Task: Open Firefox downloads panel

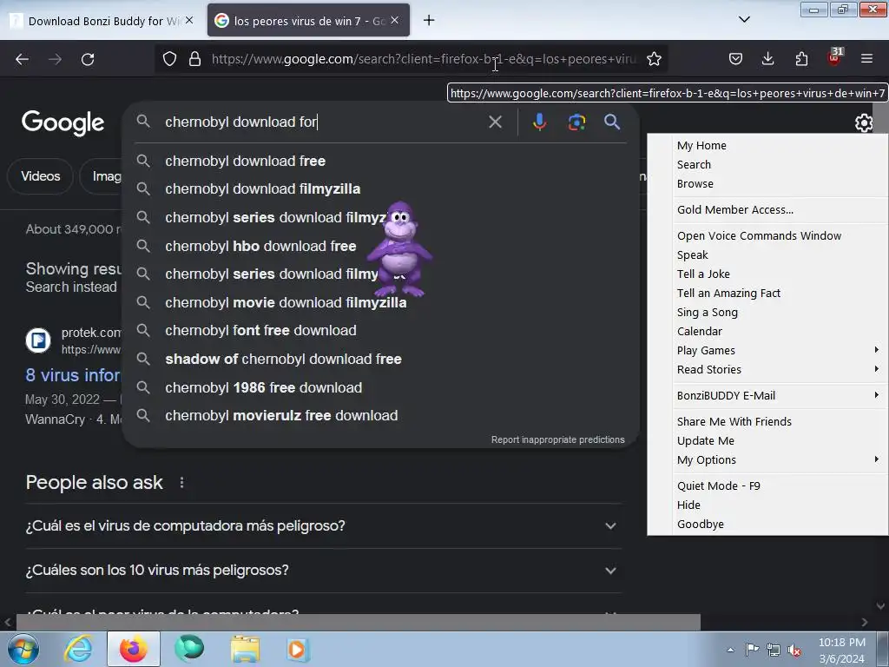Action: 767,59
